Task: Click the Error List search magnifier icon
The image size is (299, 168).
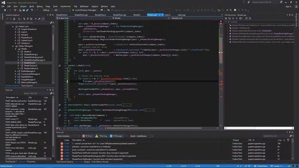Action: click(291, 136)
